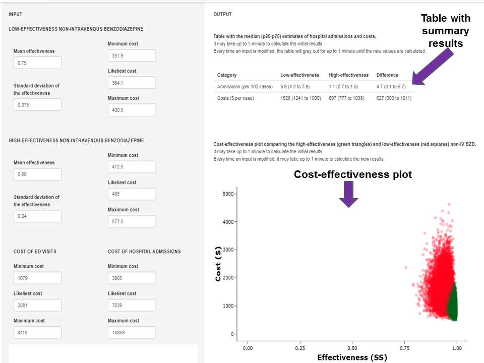Image resolution: width=484 pixels, height=363 pixels.
Task: Select the low-effectiveness standard deviation field showing 0.075
Action: pyautogui.click(x=38, y=105)
